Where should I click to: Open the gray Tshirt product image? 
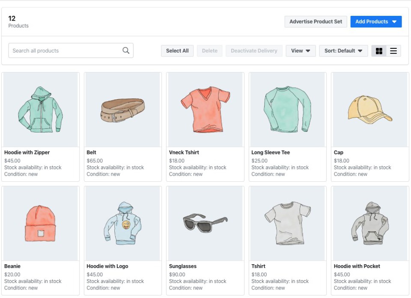coord(287,223)
